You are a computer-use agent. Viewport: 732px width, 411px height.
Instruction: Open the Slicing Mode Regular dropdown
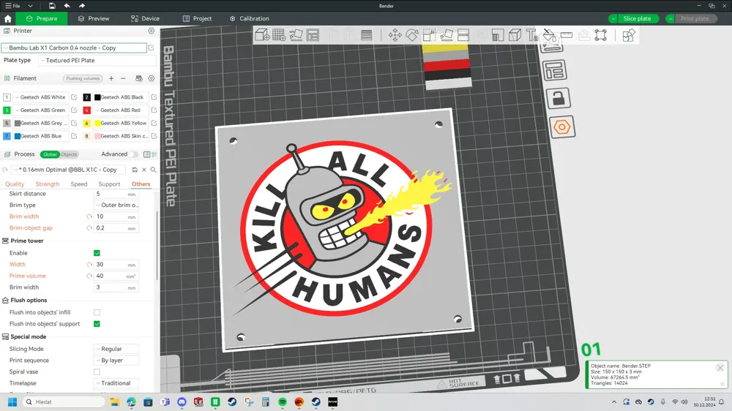[x=116, y=349]
